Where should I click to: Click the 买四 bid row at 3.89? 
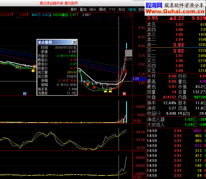point(176,66)
